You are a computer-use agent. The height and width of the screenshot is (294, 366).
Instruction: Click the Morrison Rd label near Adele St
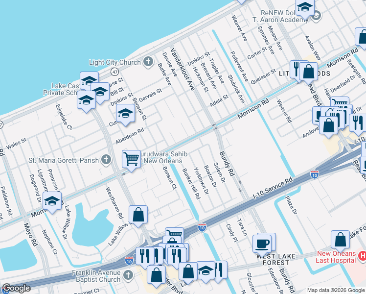click(x=253, y=108)
